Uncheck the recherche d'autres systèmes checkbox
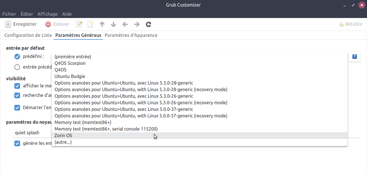367x172 pixels. click(x=17, y=95)
